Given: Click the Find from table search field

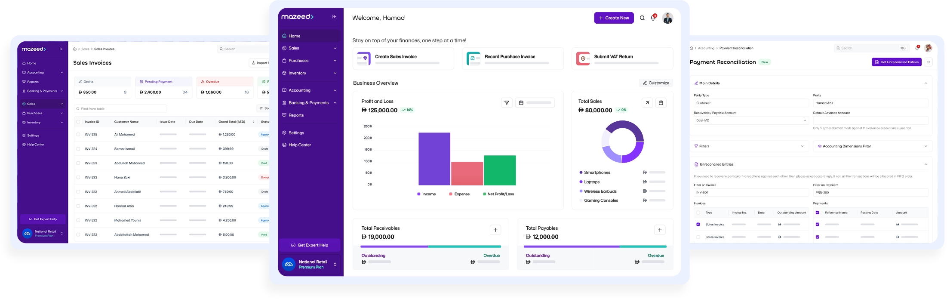Looking at the screenshot, I should pyautogui.click(x=120, y=109).
